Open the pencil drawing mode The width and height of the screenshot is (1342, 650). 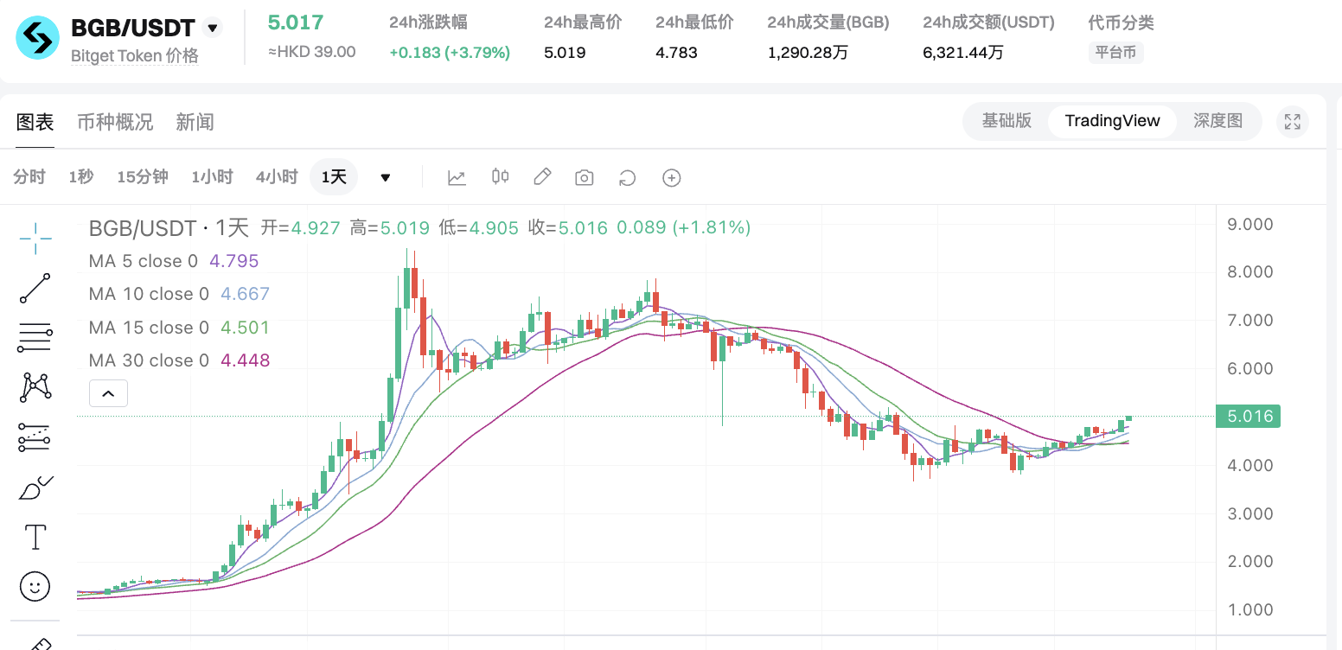point(542,176)
